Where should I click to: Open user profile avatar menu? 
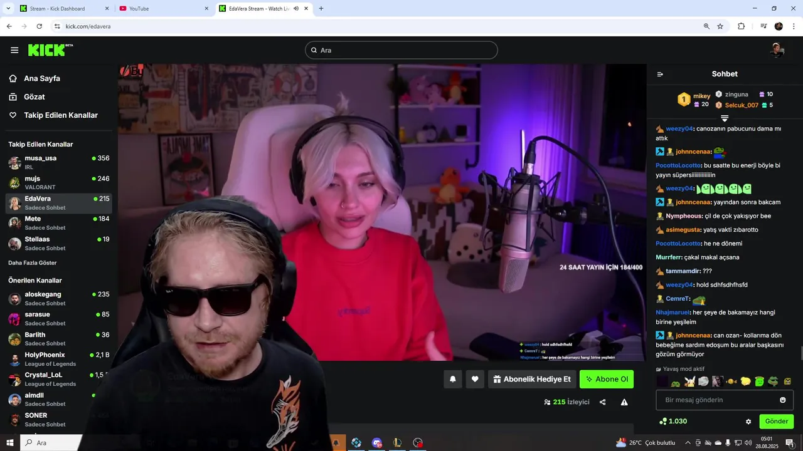pos(777,50)
